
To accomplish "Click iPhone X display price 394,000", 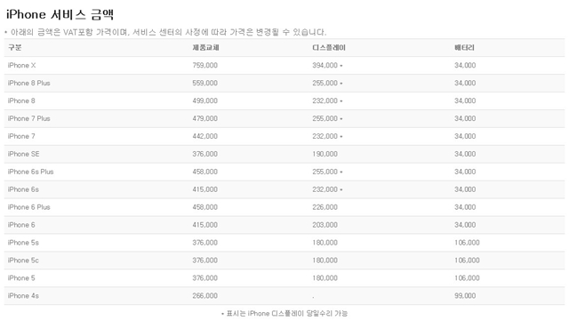I will (325, 66).
